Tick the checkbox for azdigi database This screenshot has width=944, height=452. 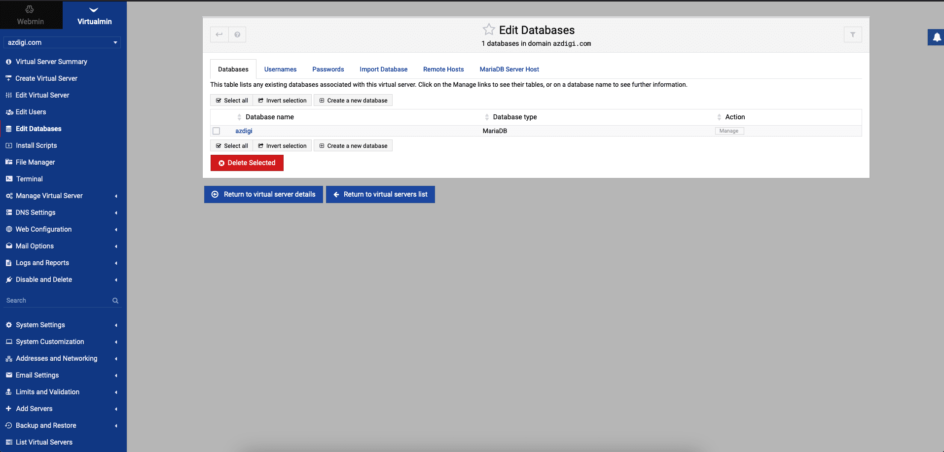pos(216,131)
